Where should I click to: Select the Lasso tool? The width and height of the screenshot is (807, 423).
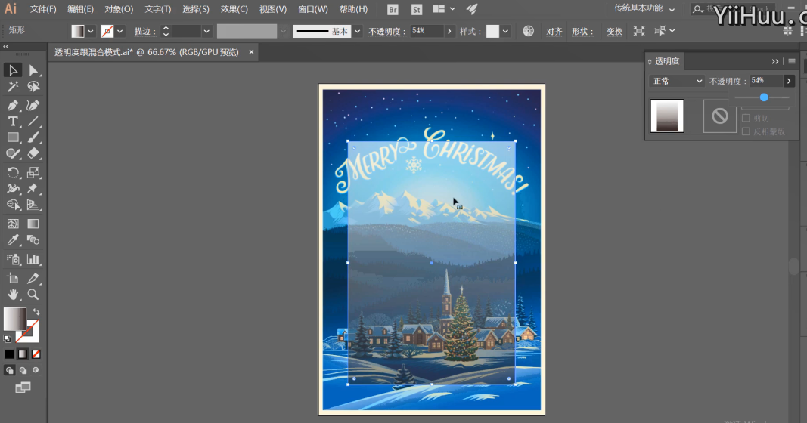pyautogui.click(x=33, y=86)
